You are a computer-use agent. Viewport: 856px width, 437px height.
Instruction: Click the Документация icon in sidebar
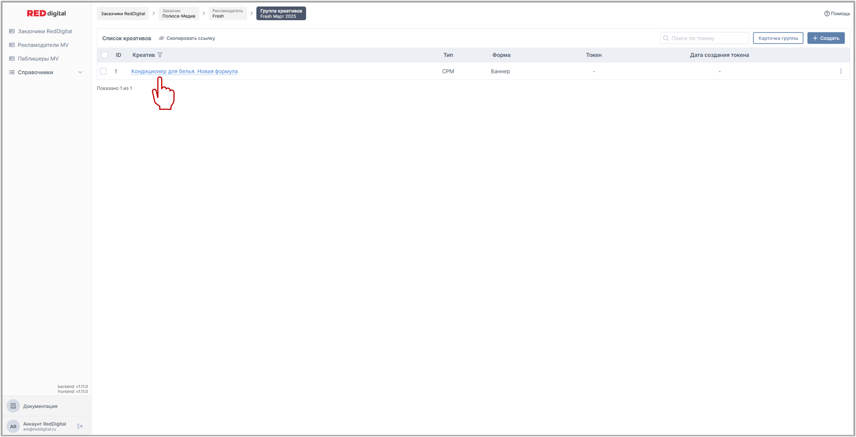coord(13,406)
